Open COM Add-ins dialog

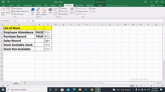coord(44,12)
